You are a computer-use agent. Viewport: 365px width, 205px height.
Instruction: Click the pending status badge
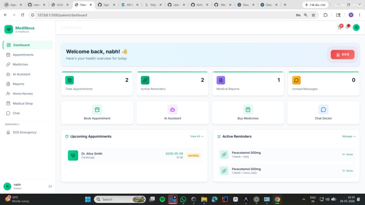point(193,155)
